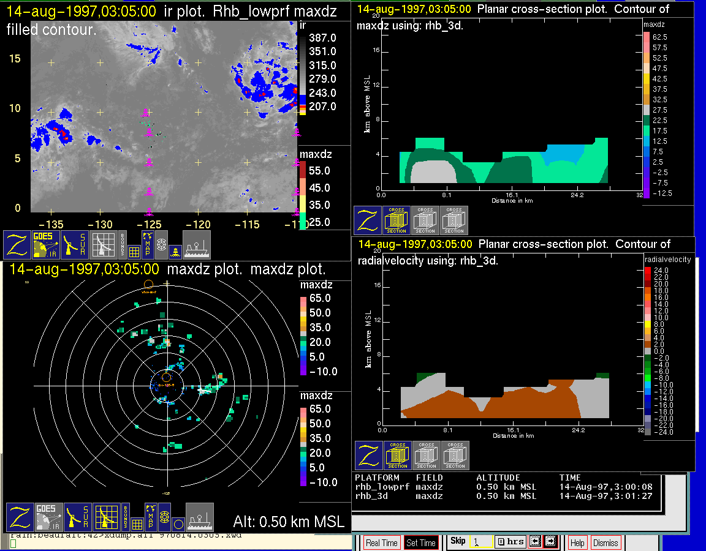706x551 pixels.
Task: Click the range rings icon in bottom toolbar
Action: [163, 517]
